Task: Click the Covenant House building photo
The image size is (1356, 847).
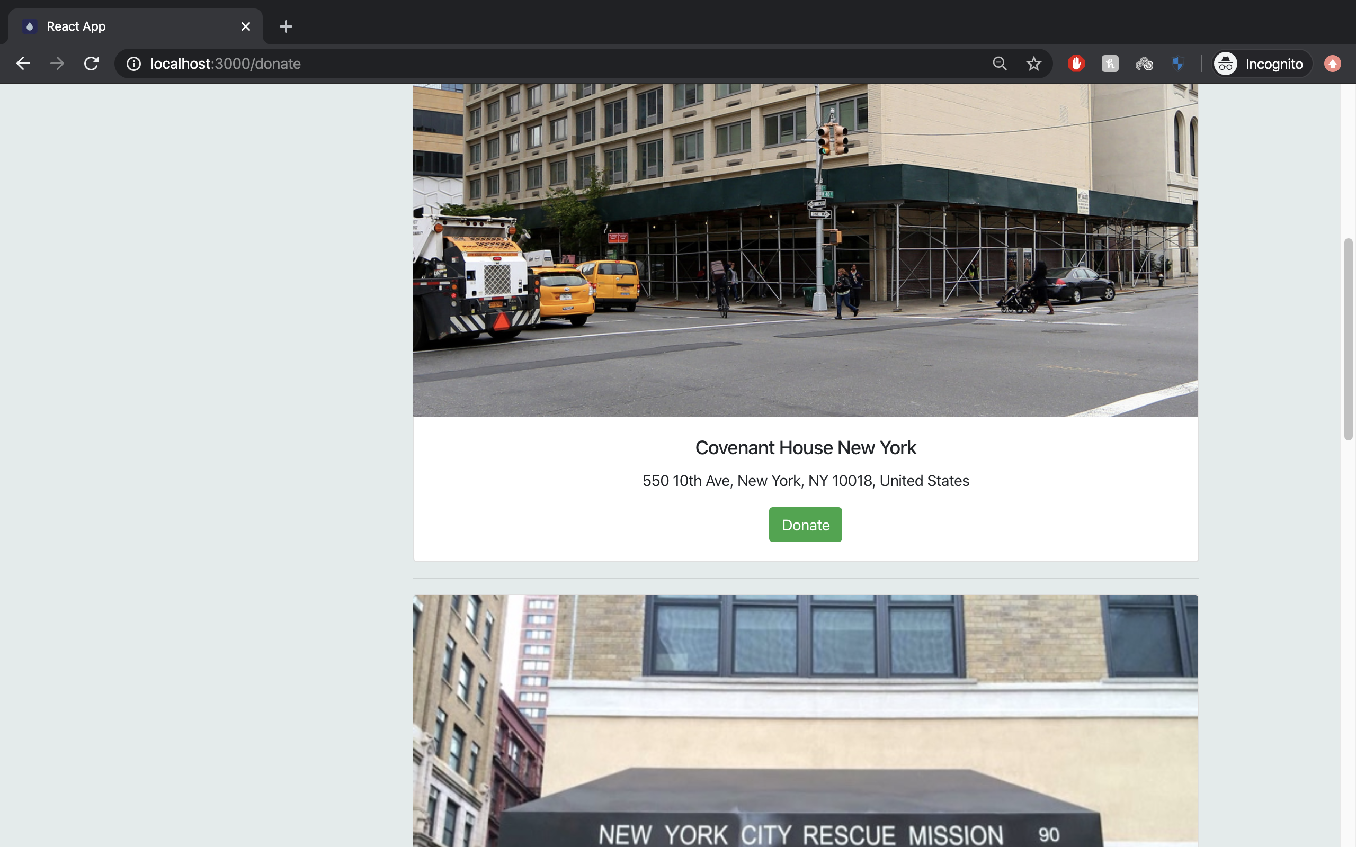Action: (x=805, y=250)
